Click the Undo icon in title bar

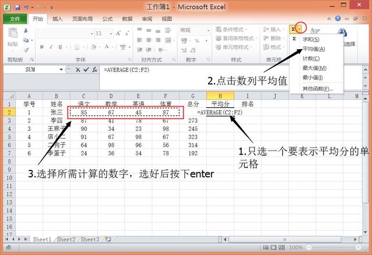point(27,7)
